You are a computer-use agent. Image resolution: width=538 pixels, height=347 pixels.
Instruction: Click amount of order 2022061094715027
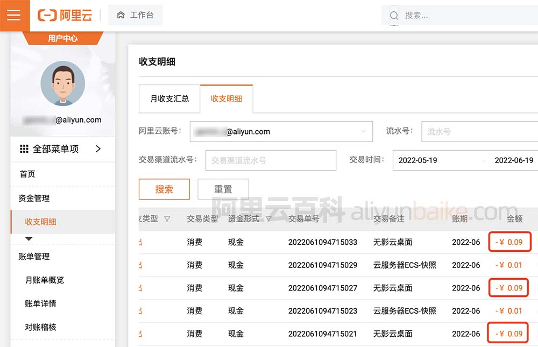coord(509,288)
